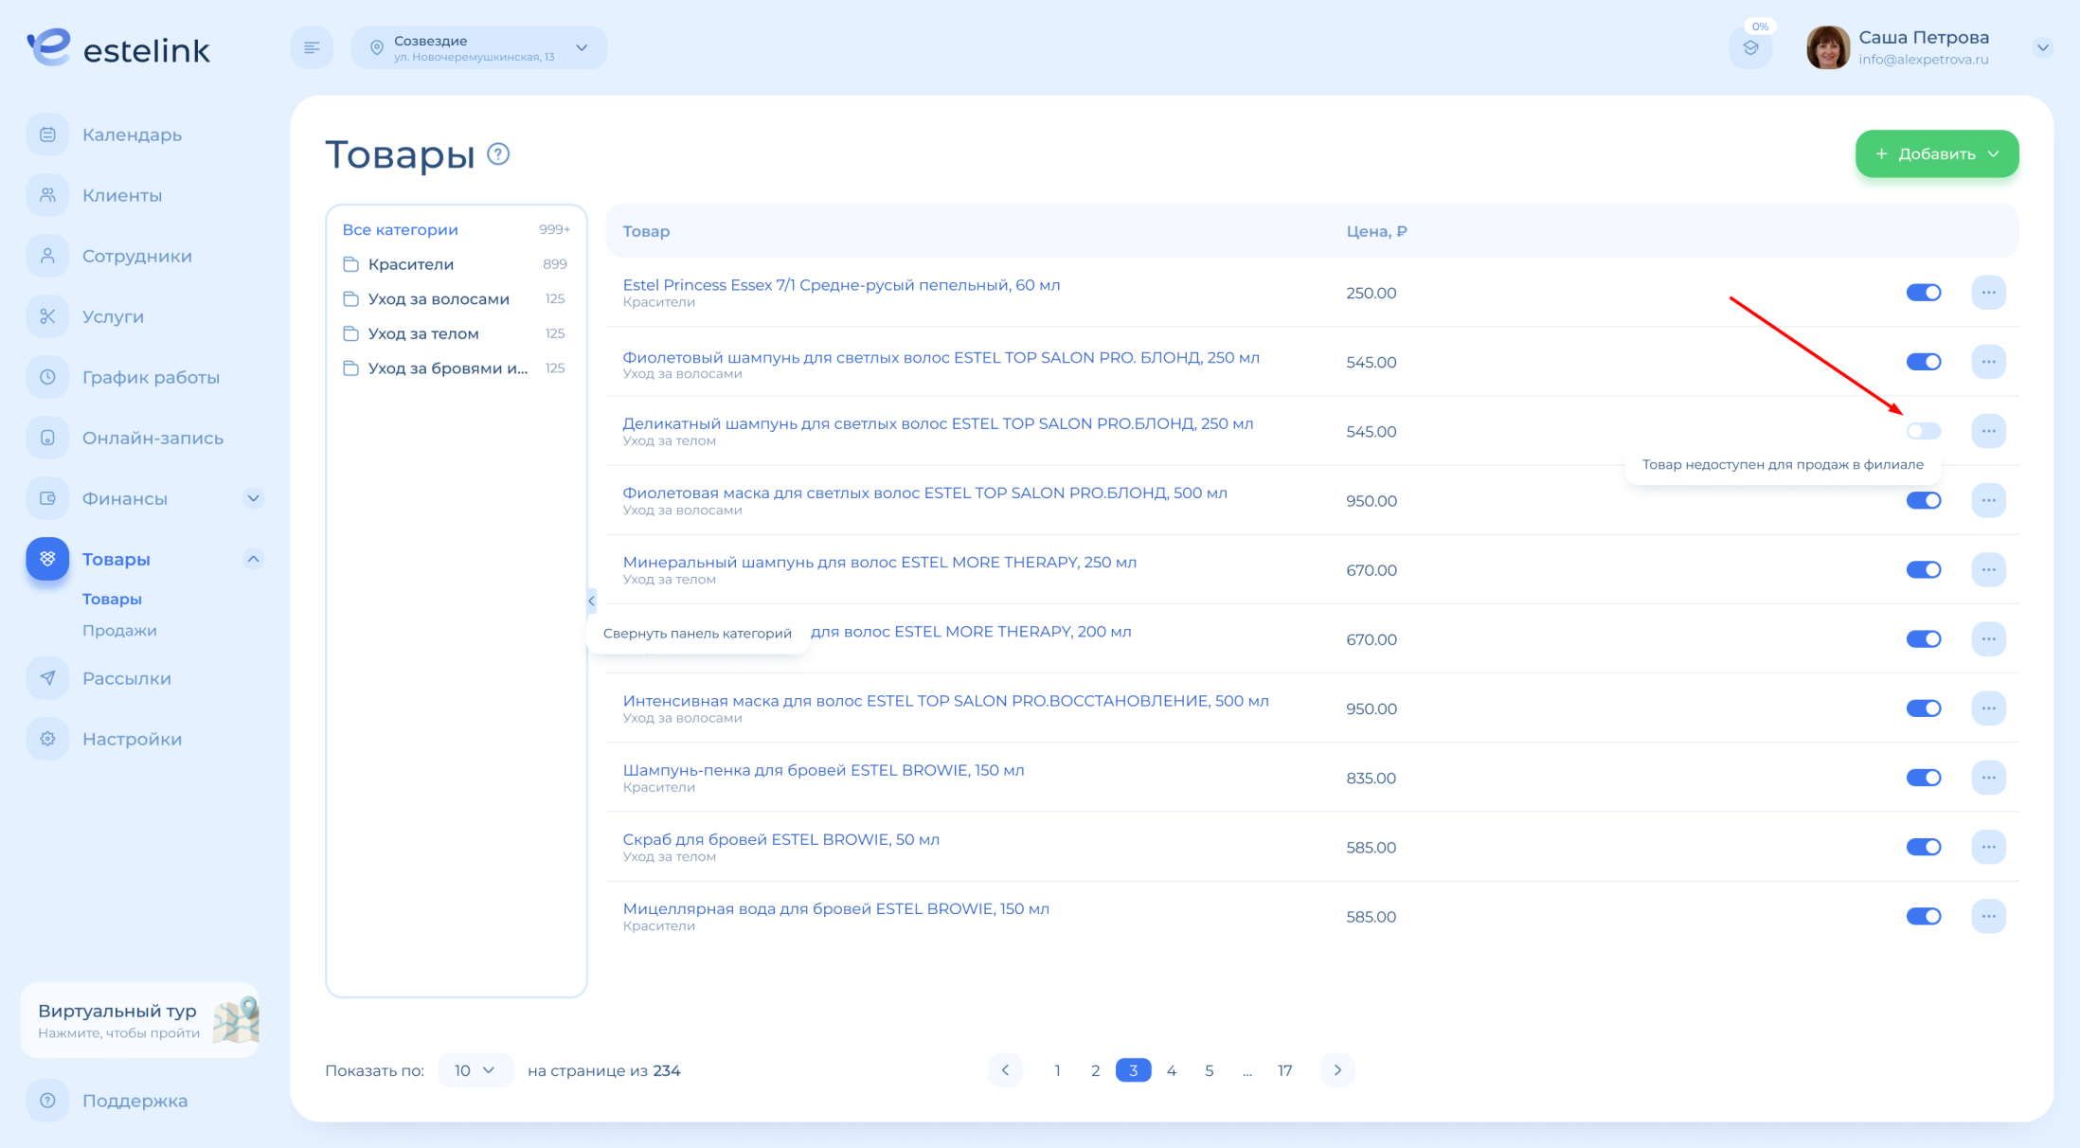
Task: Disable sale of Estel Princess Essex 7/1
Action: (x=1924, y=293)
